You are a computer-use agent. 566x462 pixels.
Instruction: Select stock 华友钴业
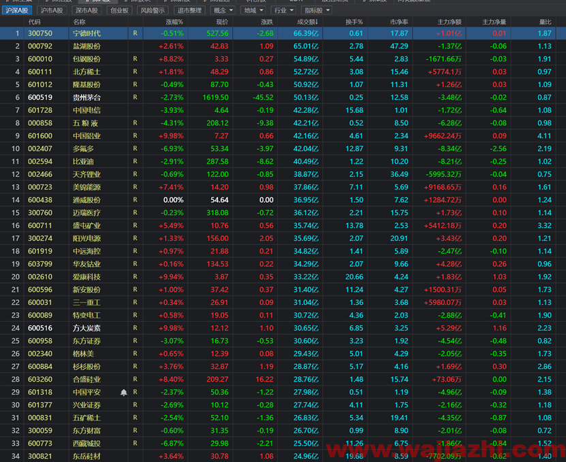click(x=87, y=264)
